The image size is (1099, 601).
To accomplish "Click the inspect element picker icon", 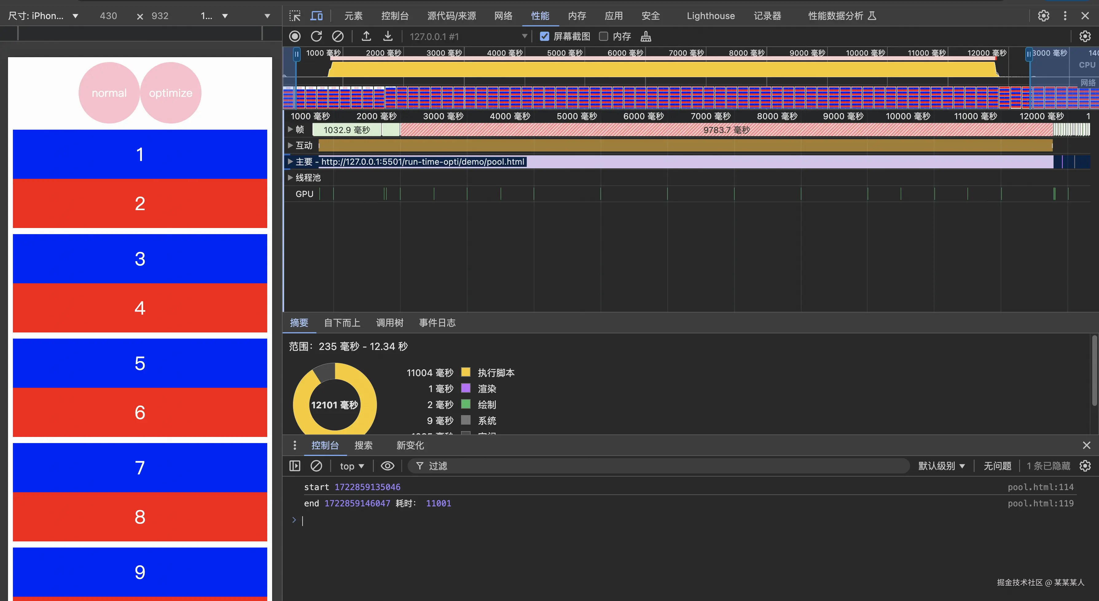I will click(295, 16).
